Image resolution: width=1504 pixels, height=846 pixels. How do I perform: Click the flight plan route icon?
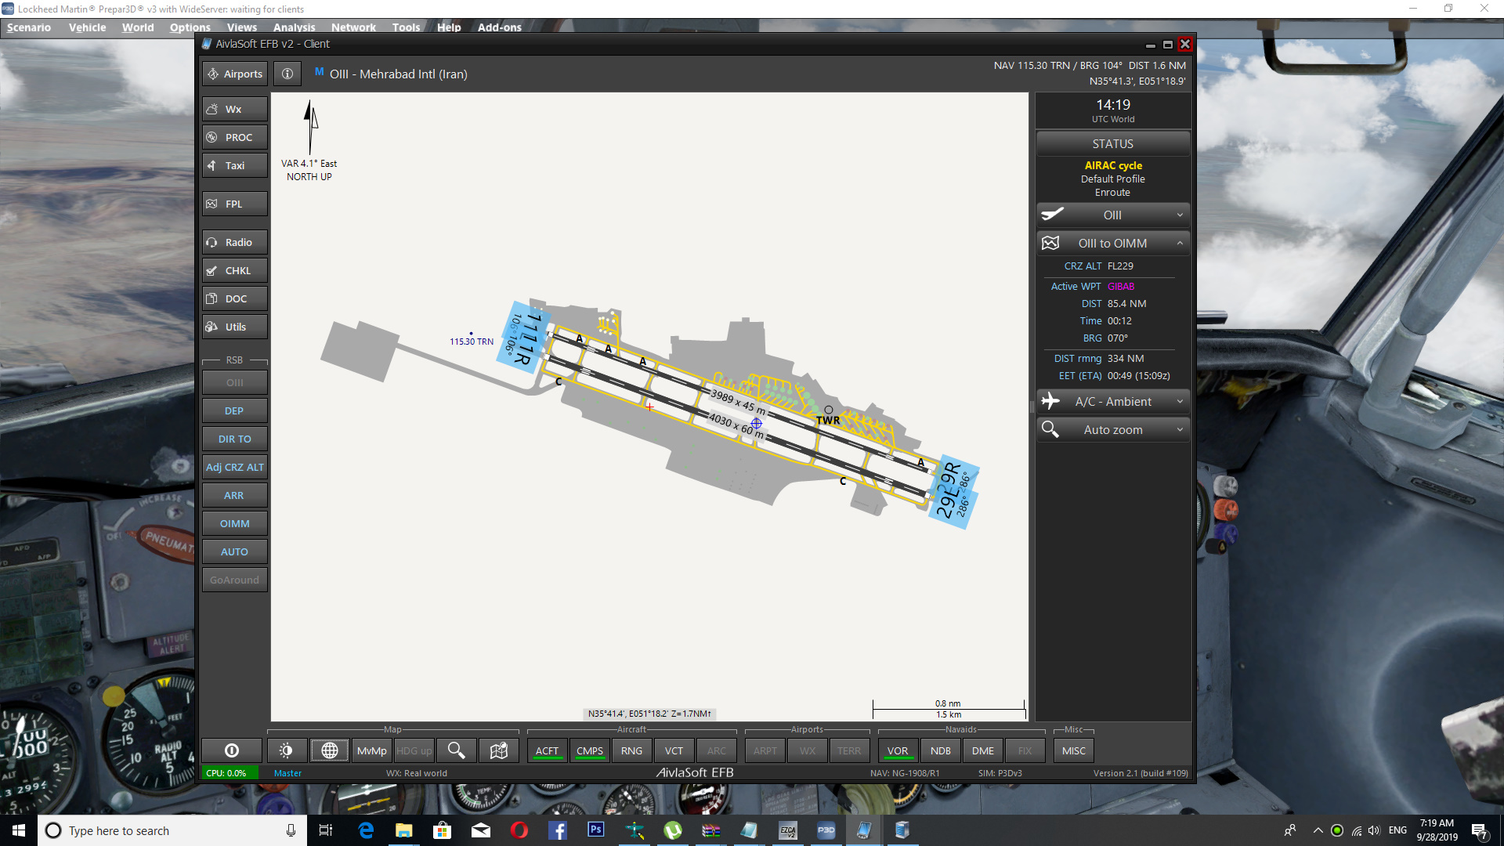coord(1050,244)
